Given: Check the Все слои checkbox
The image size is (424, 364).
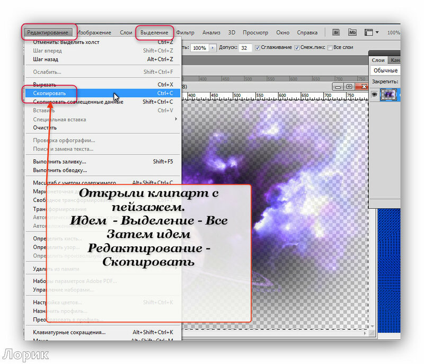Looking at the screenshot, I should tap(330, 48).
